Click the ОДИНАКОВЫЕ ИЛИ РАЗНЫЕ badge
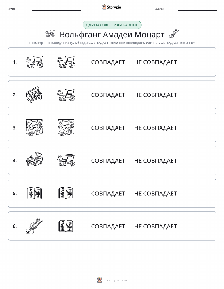 click(x=112, y=25)
